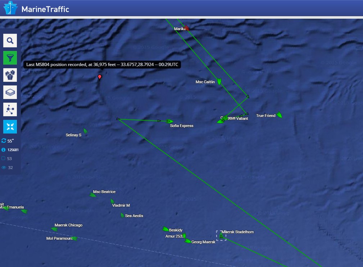
Task: Click the MarineTraffic title text
Action: coord(45,9)
